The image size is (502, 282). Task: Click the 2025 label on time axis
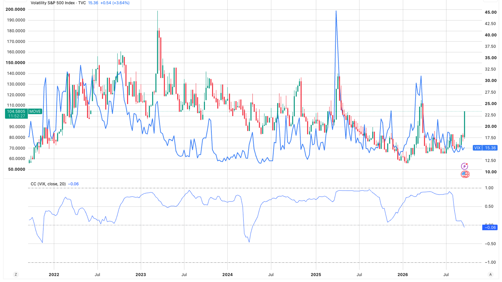316,274
